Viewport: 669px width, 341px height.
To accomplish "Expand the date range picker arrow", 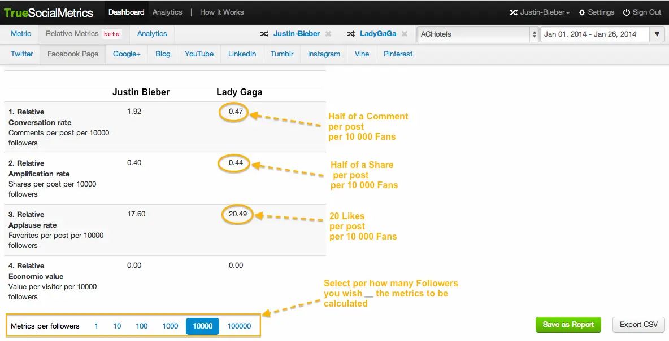I will coord(656,34).
